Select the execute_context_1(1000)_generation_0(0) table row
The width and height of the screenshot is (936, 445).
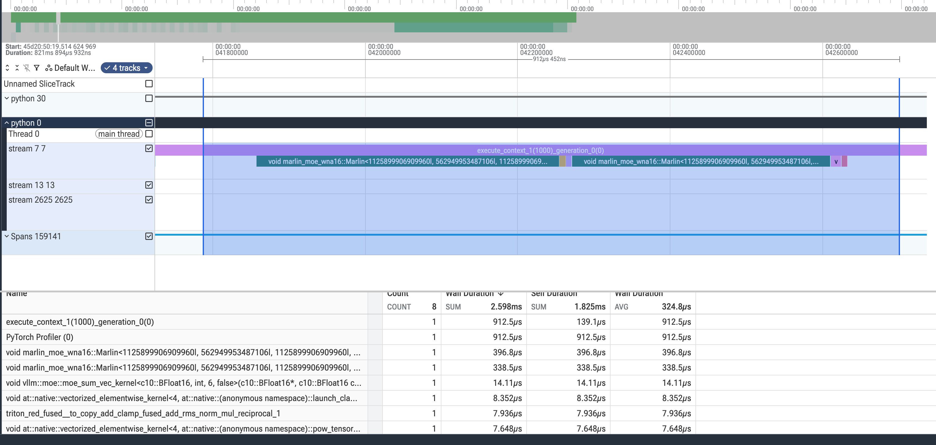(x=349, y=322)
